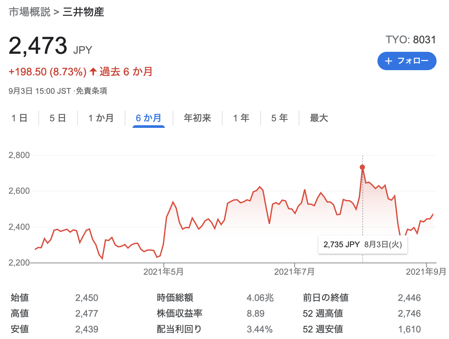The height and width of the screenshot is (339, 449).
Task: Click the 三井物産 breadcrumb text
Action: tap(83, 12)
